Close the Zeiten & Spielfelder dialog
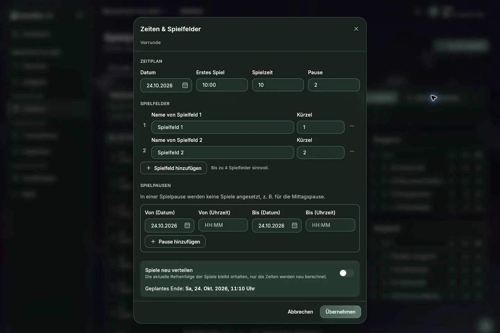 (356, 29)
